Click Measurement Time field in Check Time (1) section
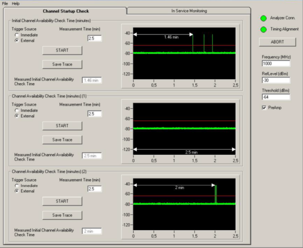 (x=95, y=114)
